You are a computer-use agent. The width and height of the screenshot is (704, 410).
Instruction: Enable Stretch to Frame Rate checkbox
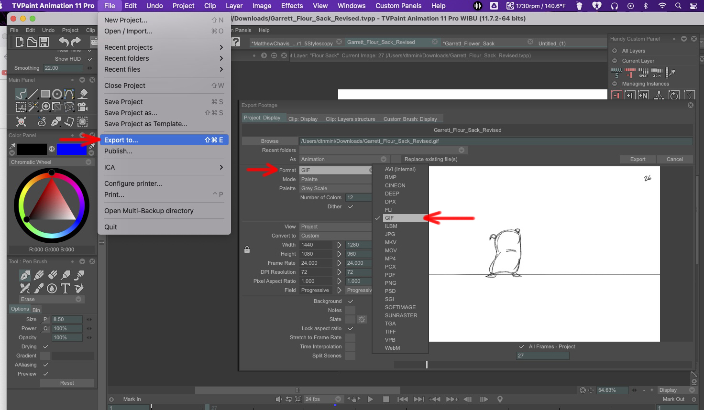click(x=351, y=337)
